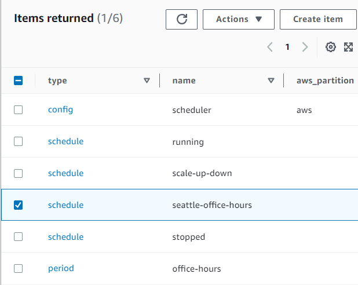Tick the office-hours period row checkbox
Screen dimensions: 358x285
coord(18,269)
